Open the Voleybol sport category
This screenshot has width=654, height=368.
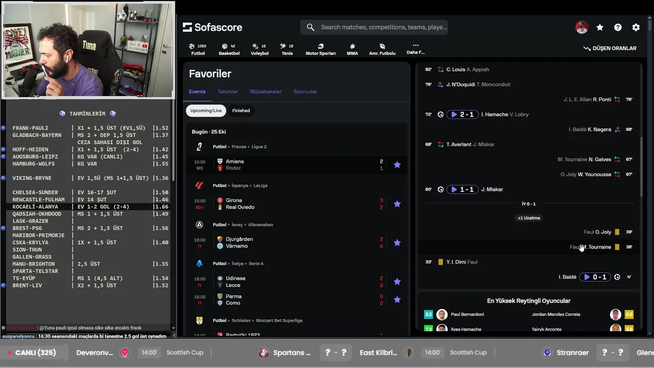point(260,50)
